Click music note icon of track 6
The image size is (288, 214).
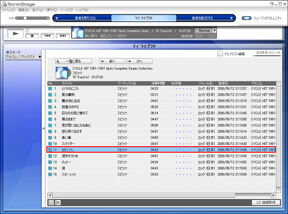(50, 119)
